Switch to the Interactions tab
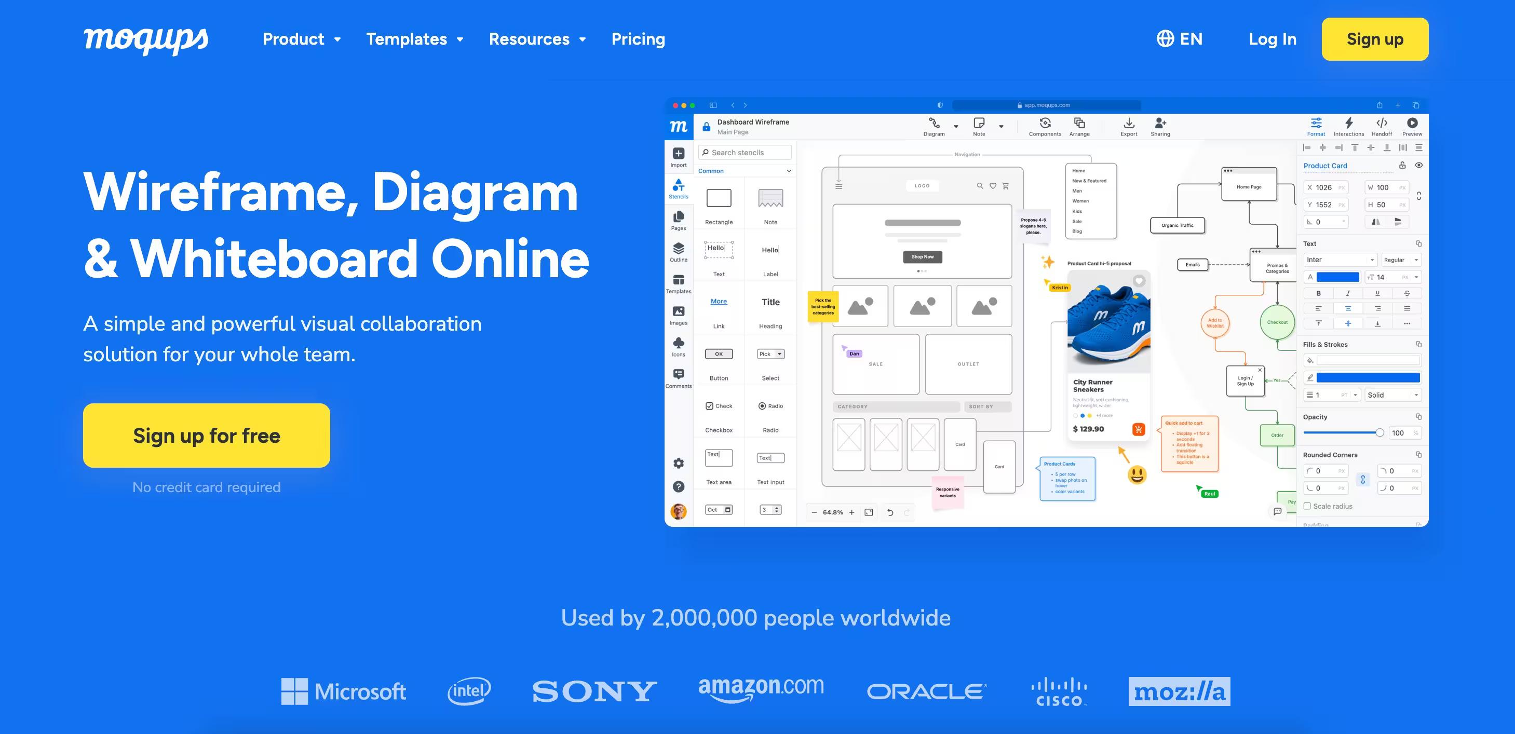The width and height of the screenshot is (1515, 734). coord(1348,127)
